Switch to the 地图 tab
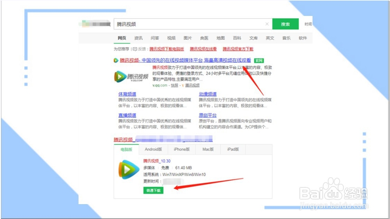This screenshot has width=390, height=219. pos(220,38)
